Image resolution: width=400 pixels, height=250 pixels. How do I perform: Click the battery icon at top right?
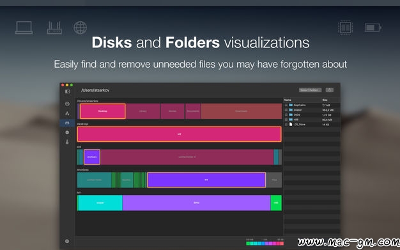pos(373,27)
